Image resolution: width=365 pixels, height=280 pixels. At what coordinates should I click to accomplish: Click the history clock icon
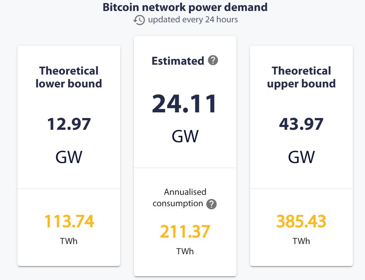click(139, 20)
